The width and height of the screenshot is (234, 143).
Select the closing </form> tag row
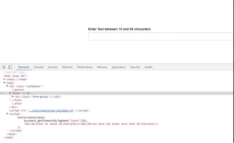[x=17, y=100]
